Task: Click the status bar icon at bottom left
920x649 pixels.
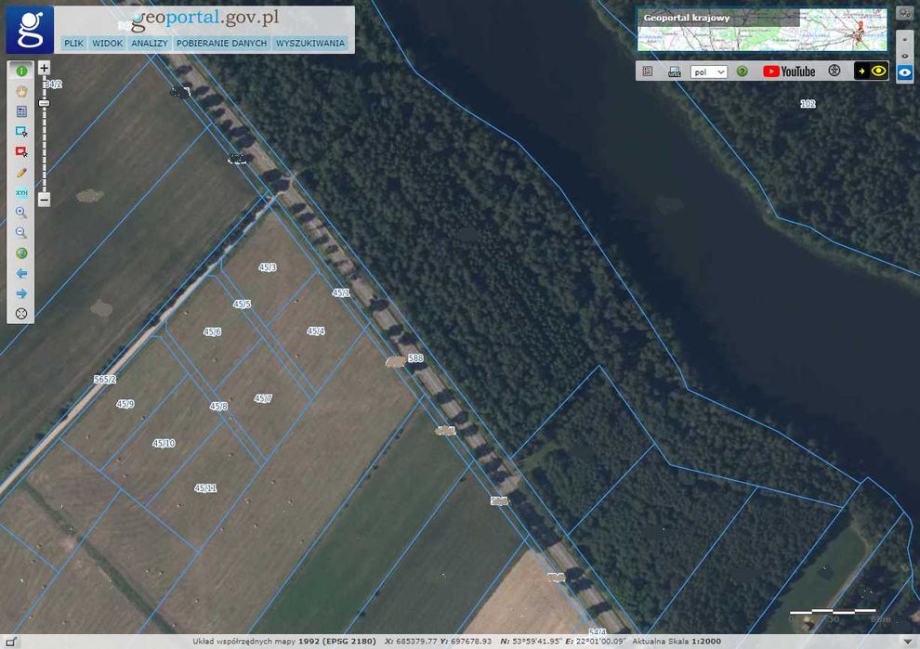Action: (x=10, y=642)
